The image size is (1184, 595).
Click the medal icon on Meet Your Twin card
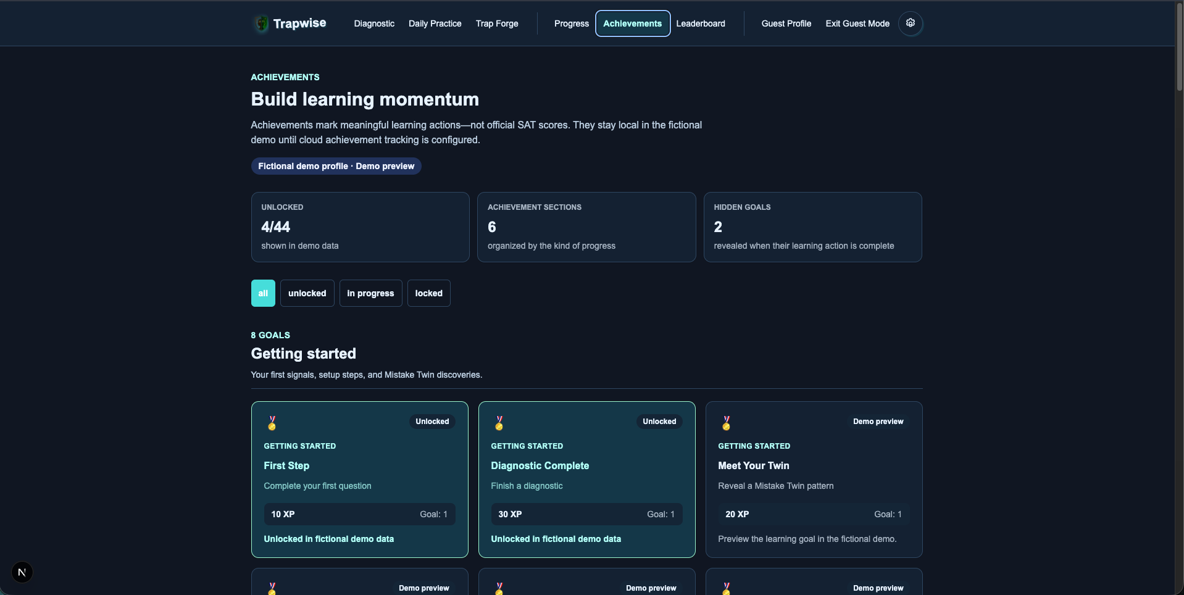726,423
